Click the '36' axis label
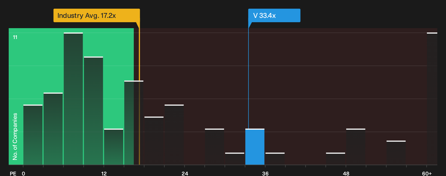 point(265,173)
